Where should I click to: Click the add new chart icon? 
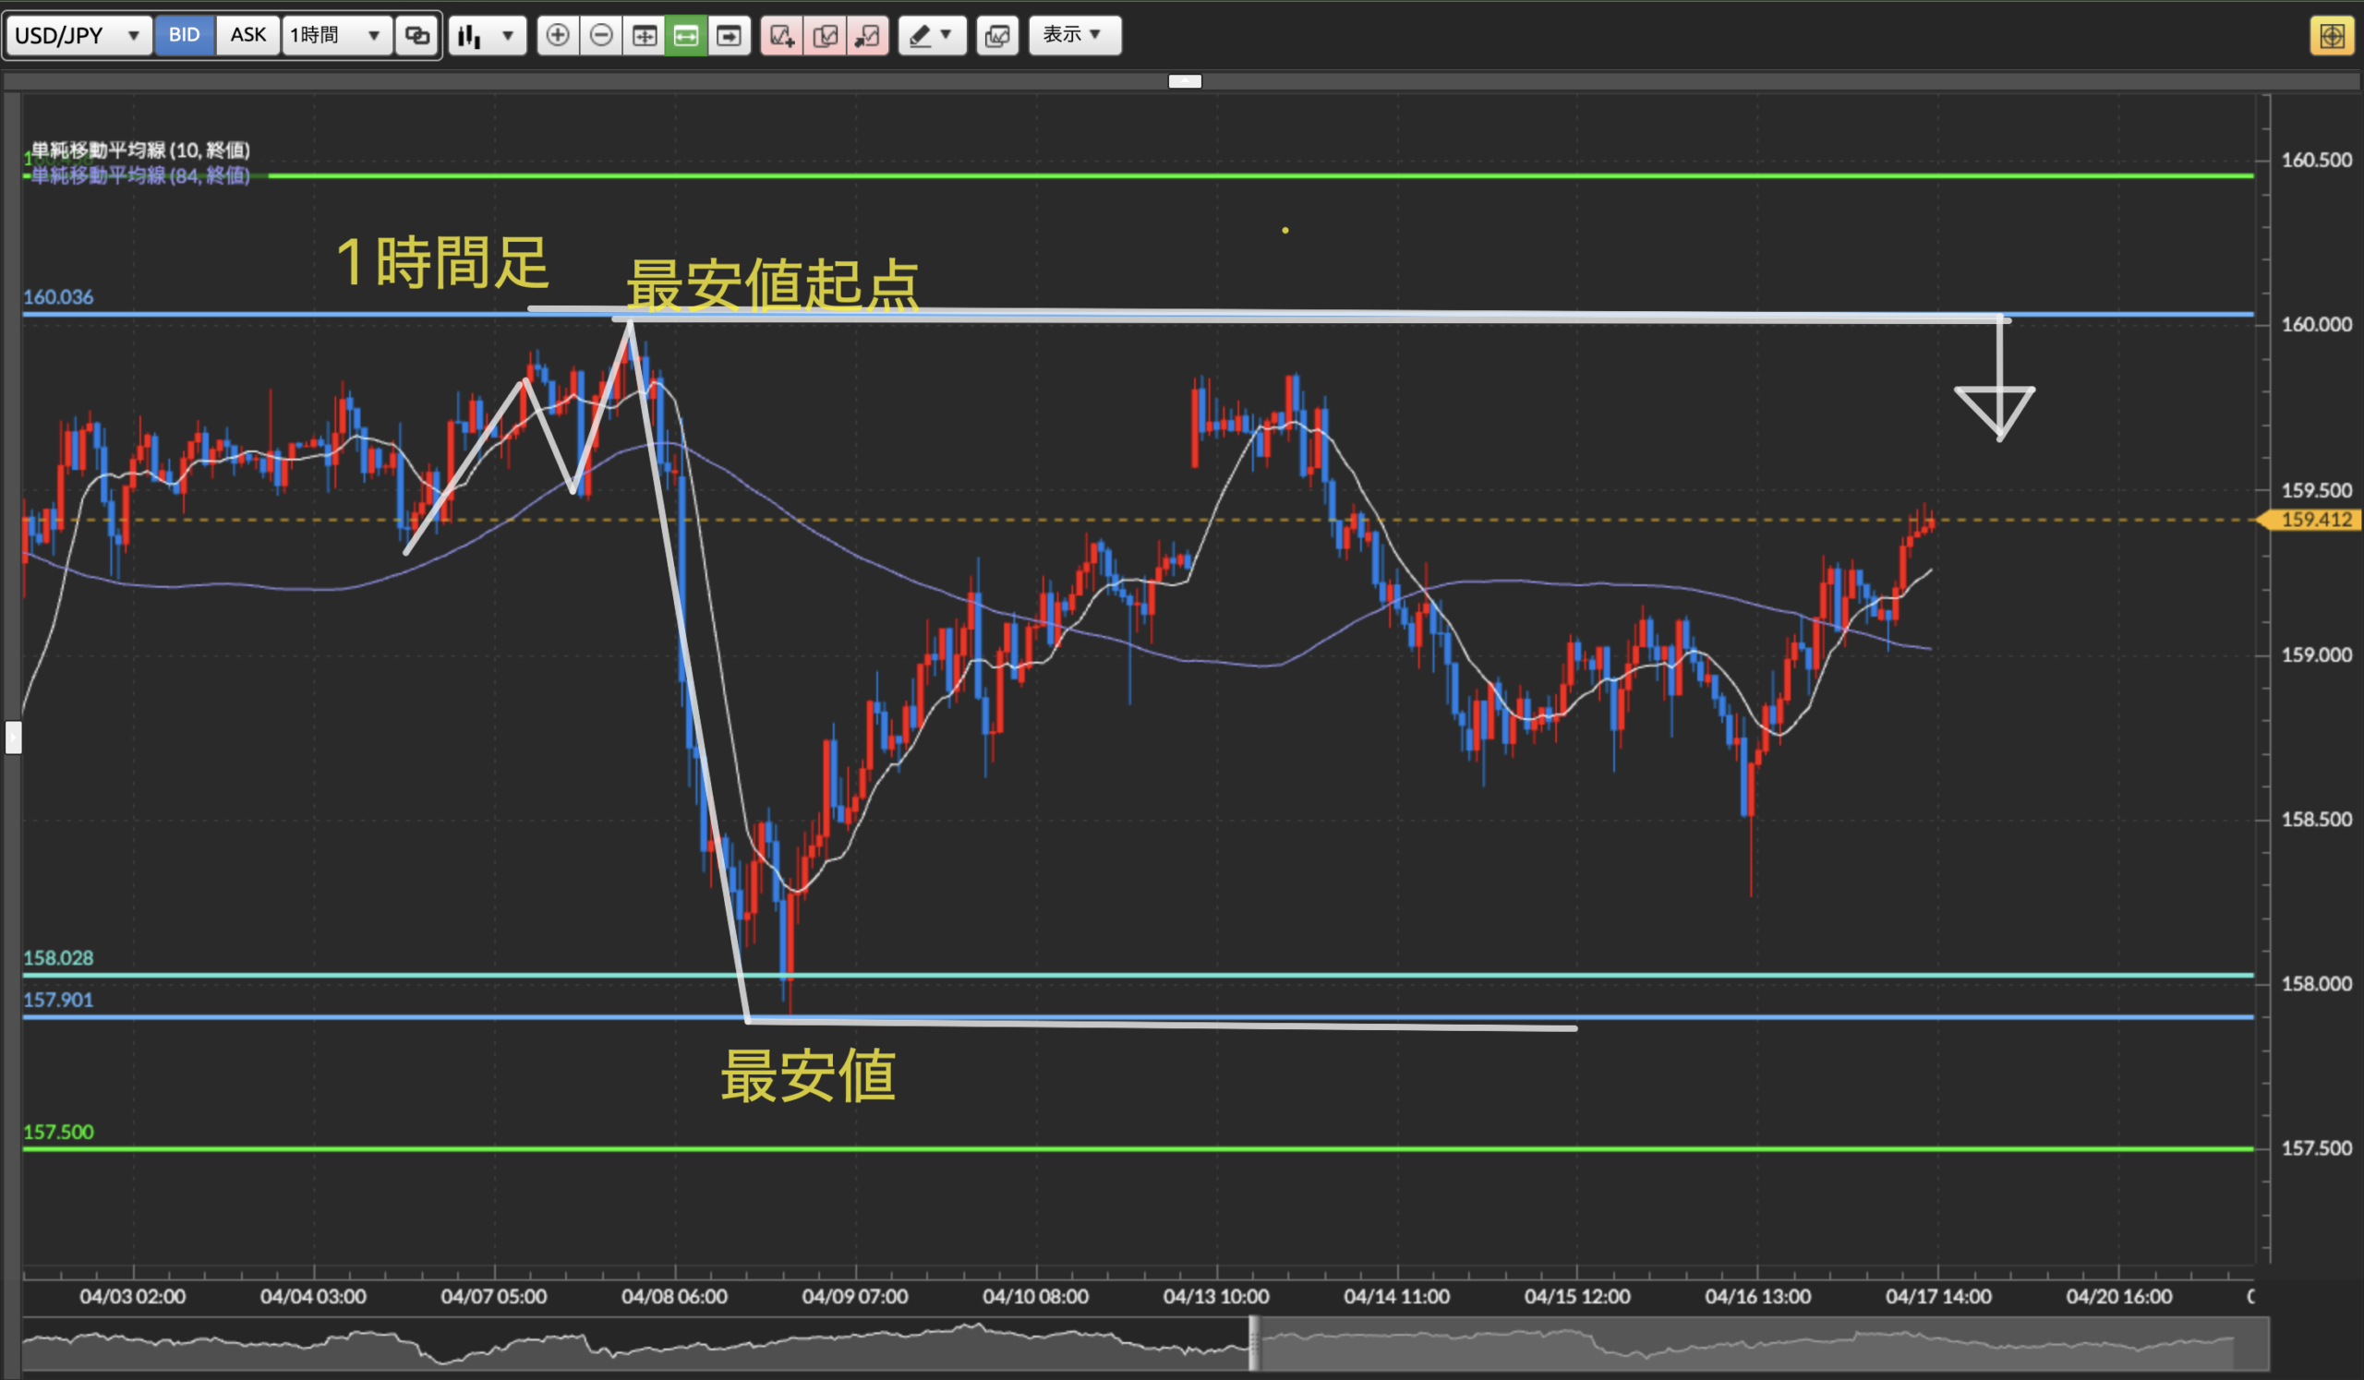click(781, 36)
